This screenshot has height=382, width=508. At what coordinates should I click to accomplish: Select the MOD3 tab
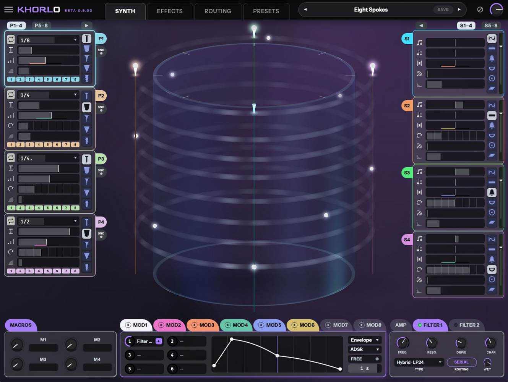[203, 325]
